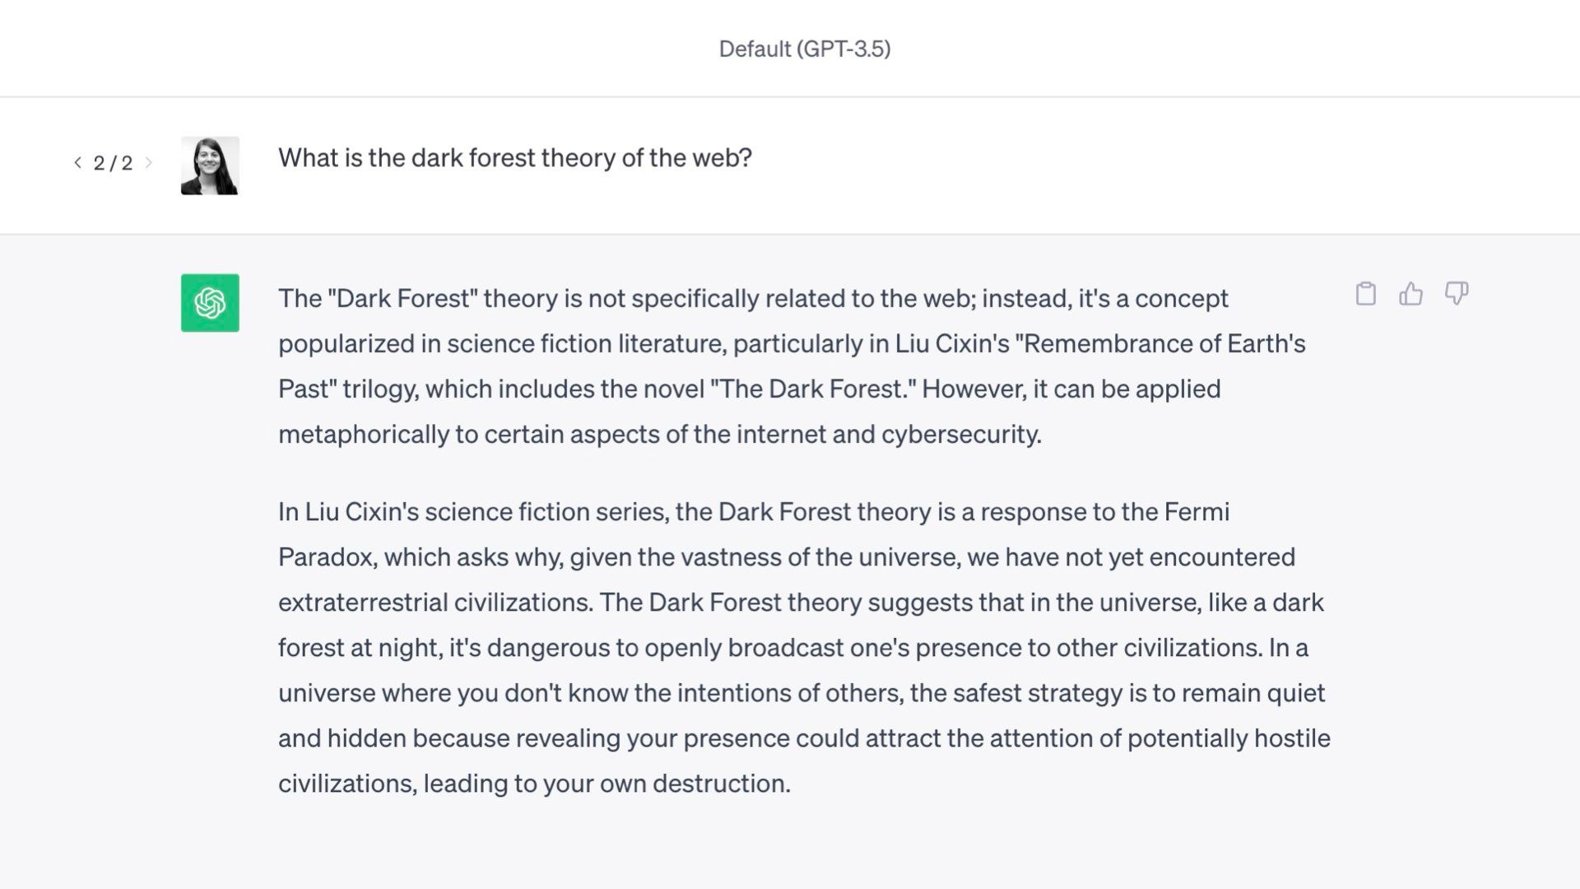The width and height of the screenshot is (1580, 889).
Task: Click the green ChatGPT logo avatar
Action: click(210, 303)
